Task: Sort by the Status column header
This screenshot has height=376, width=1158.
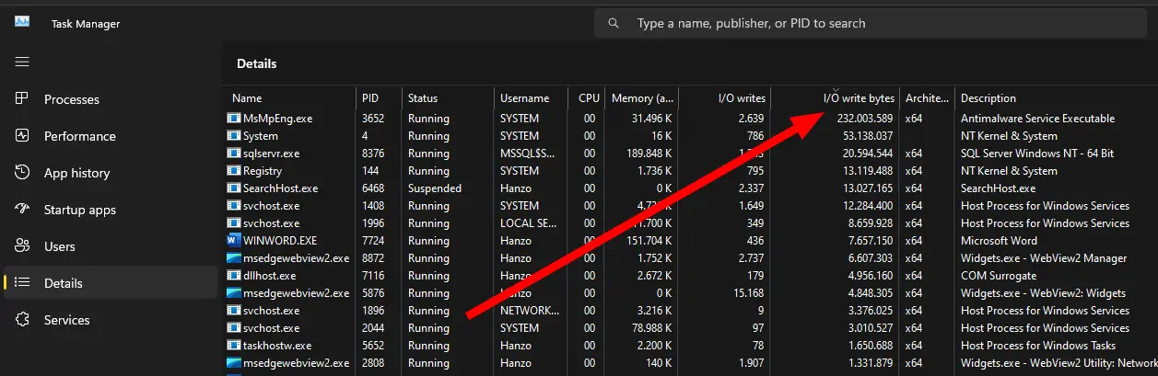Action: click(x=448, y=98)
